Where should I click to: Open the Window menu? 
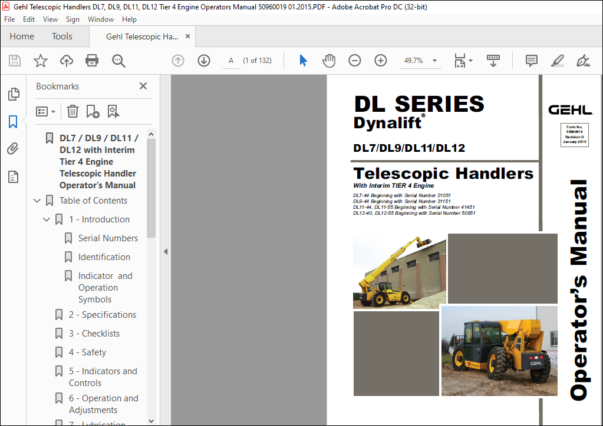pyautogui.click(x=101, y=19)
